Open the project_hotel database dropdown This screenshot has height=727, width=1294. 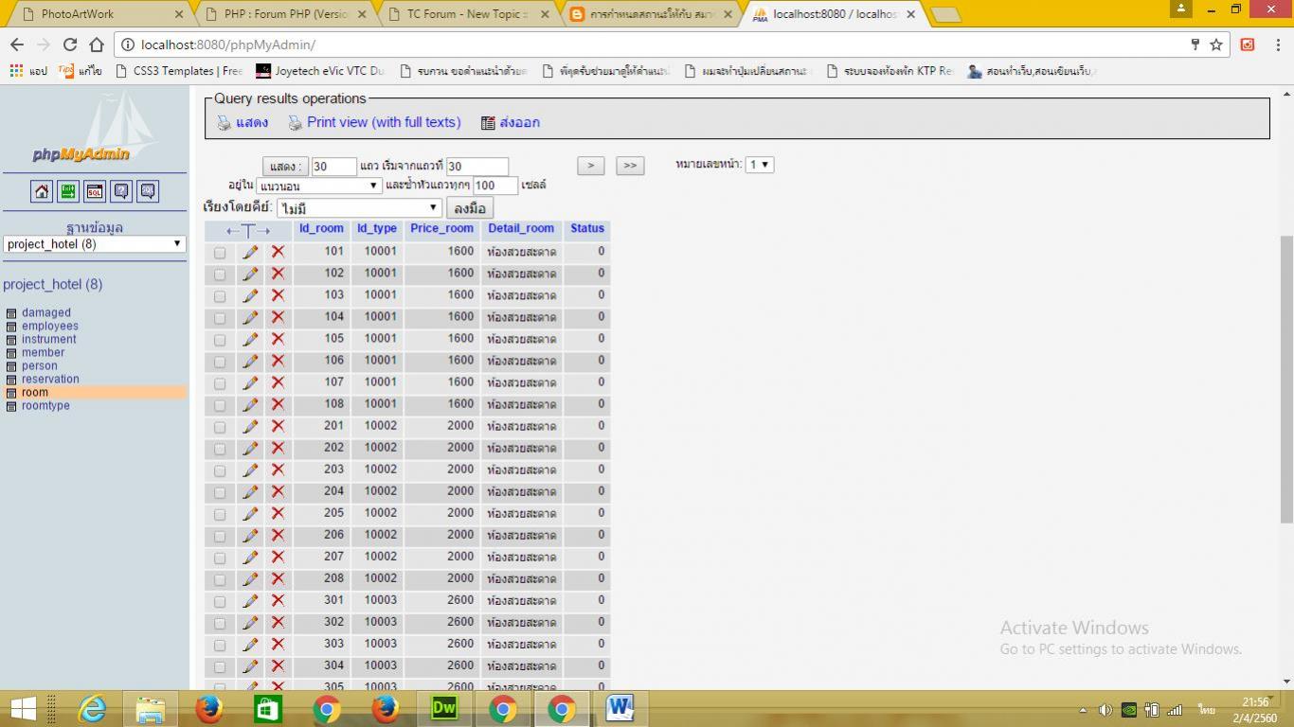pos(94,244)
